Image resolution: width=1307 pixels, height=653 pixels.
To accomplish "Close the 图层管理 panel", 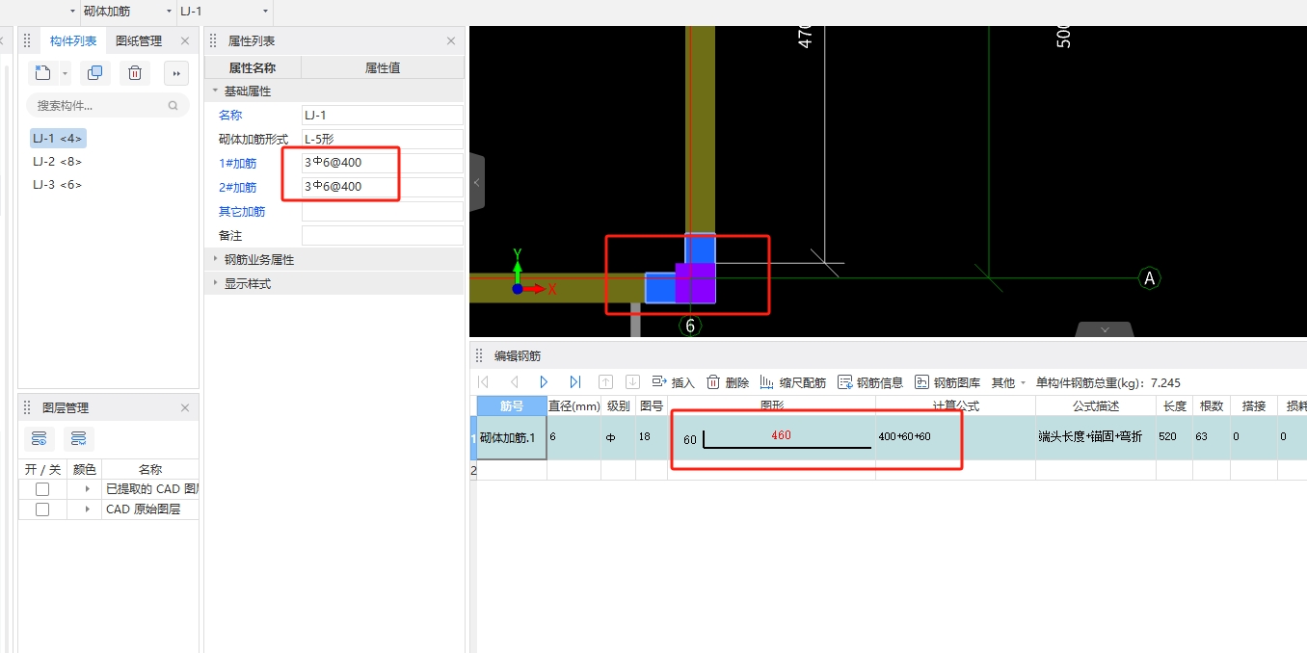I will click(185, 408).
